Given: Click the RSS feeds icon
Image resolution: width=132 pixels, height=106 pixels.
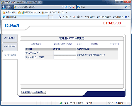Looking at the screenshot, I should coord(67,17).
